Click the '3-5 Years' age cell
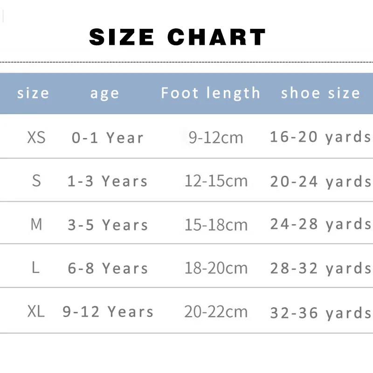The height and width of the screenshot is (373, 373). (108, 225)
